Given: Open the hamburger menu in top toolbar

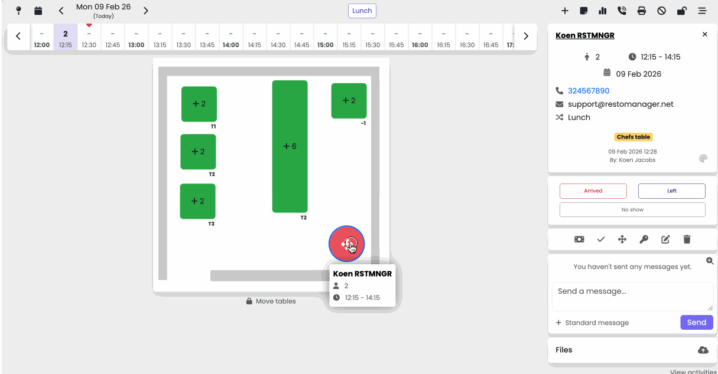Looking at the screenshot, I should [702, 11].
